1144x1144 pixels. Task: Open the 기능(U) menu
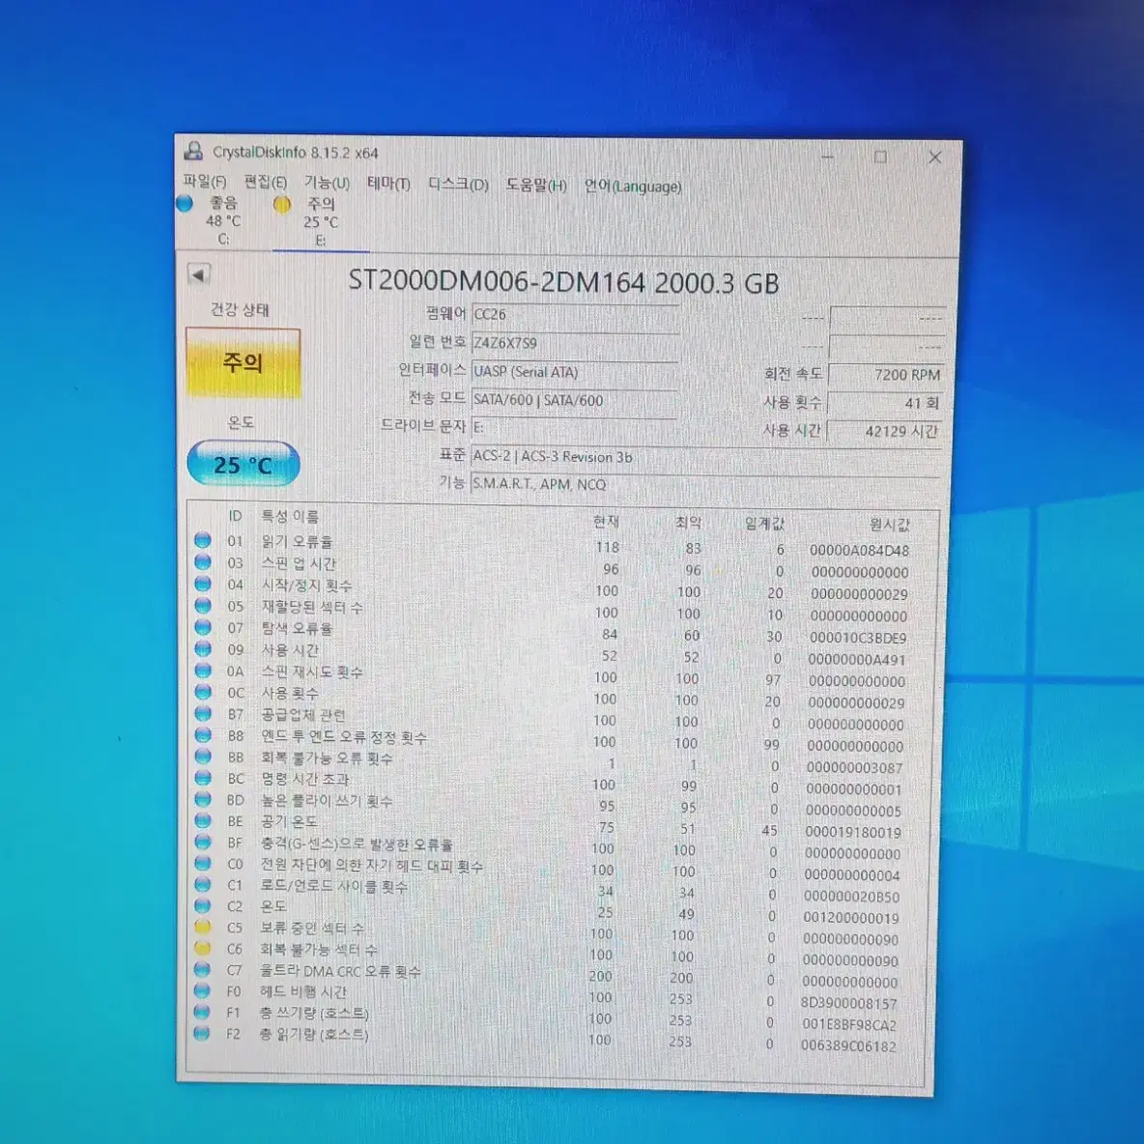(x=327, y=183)
